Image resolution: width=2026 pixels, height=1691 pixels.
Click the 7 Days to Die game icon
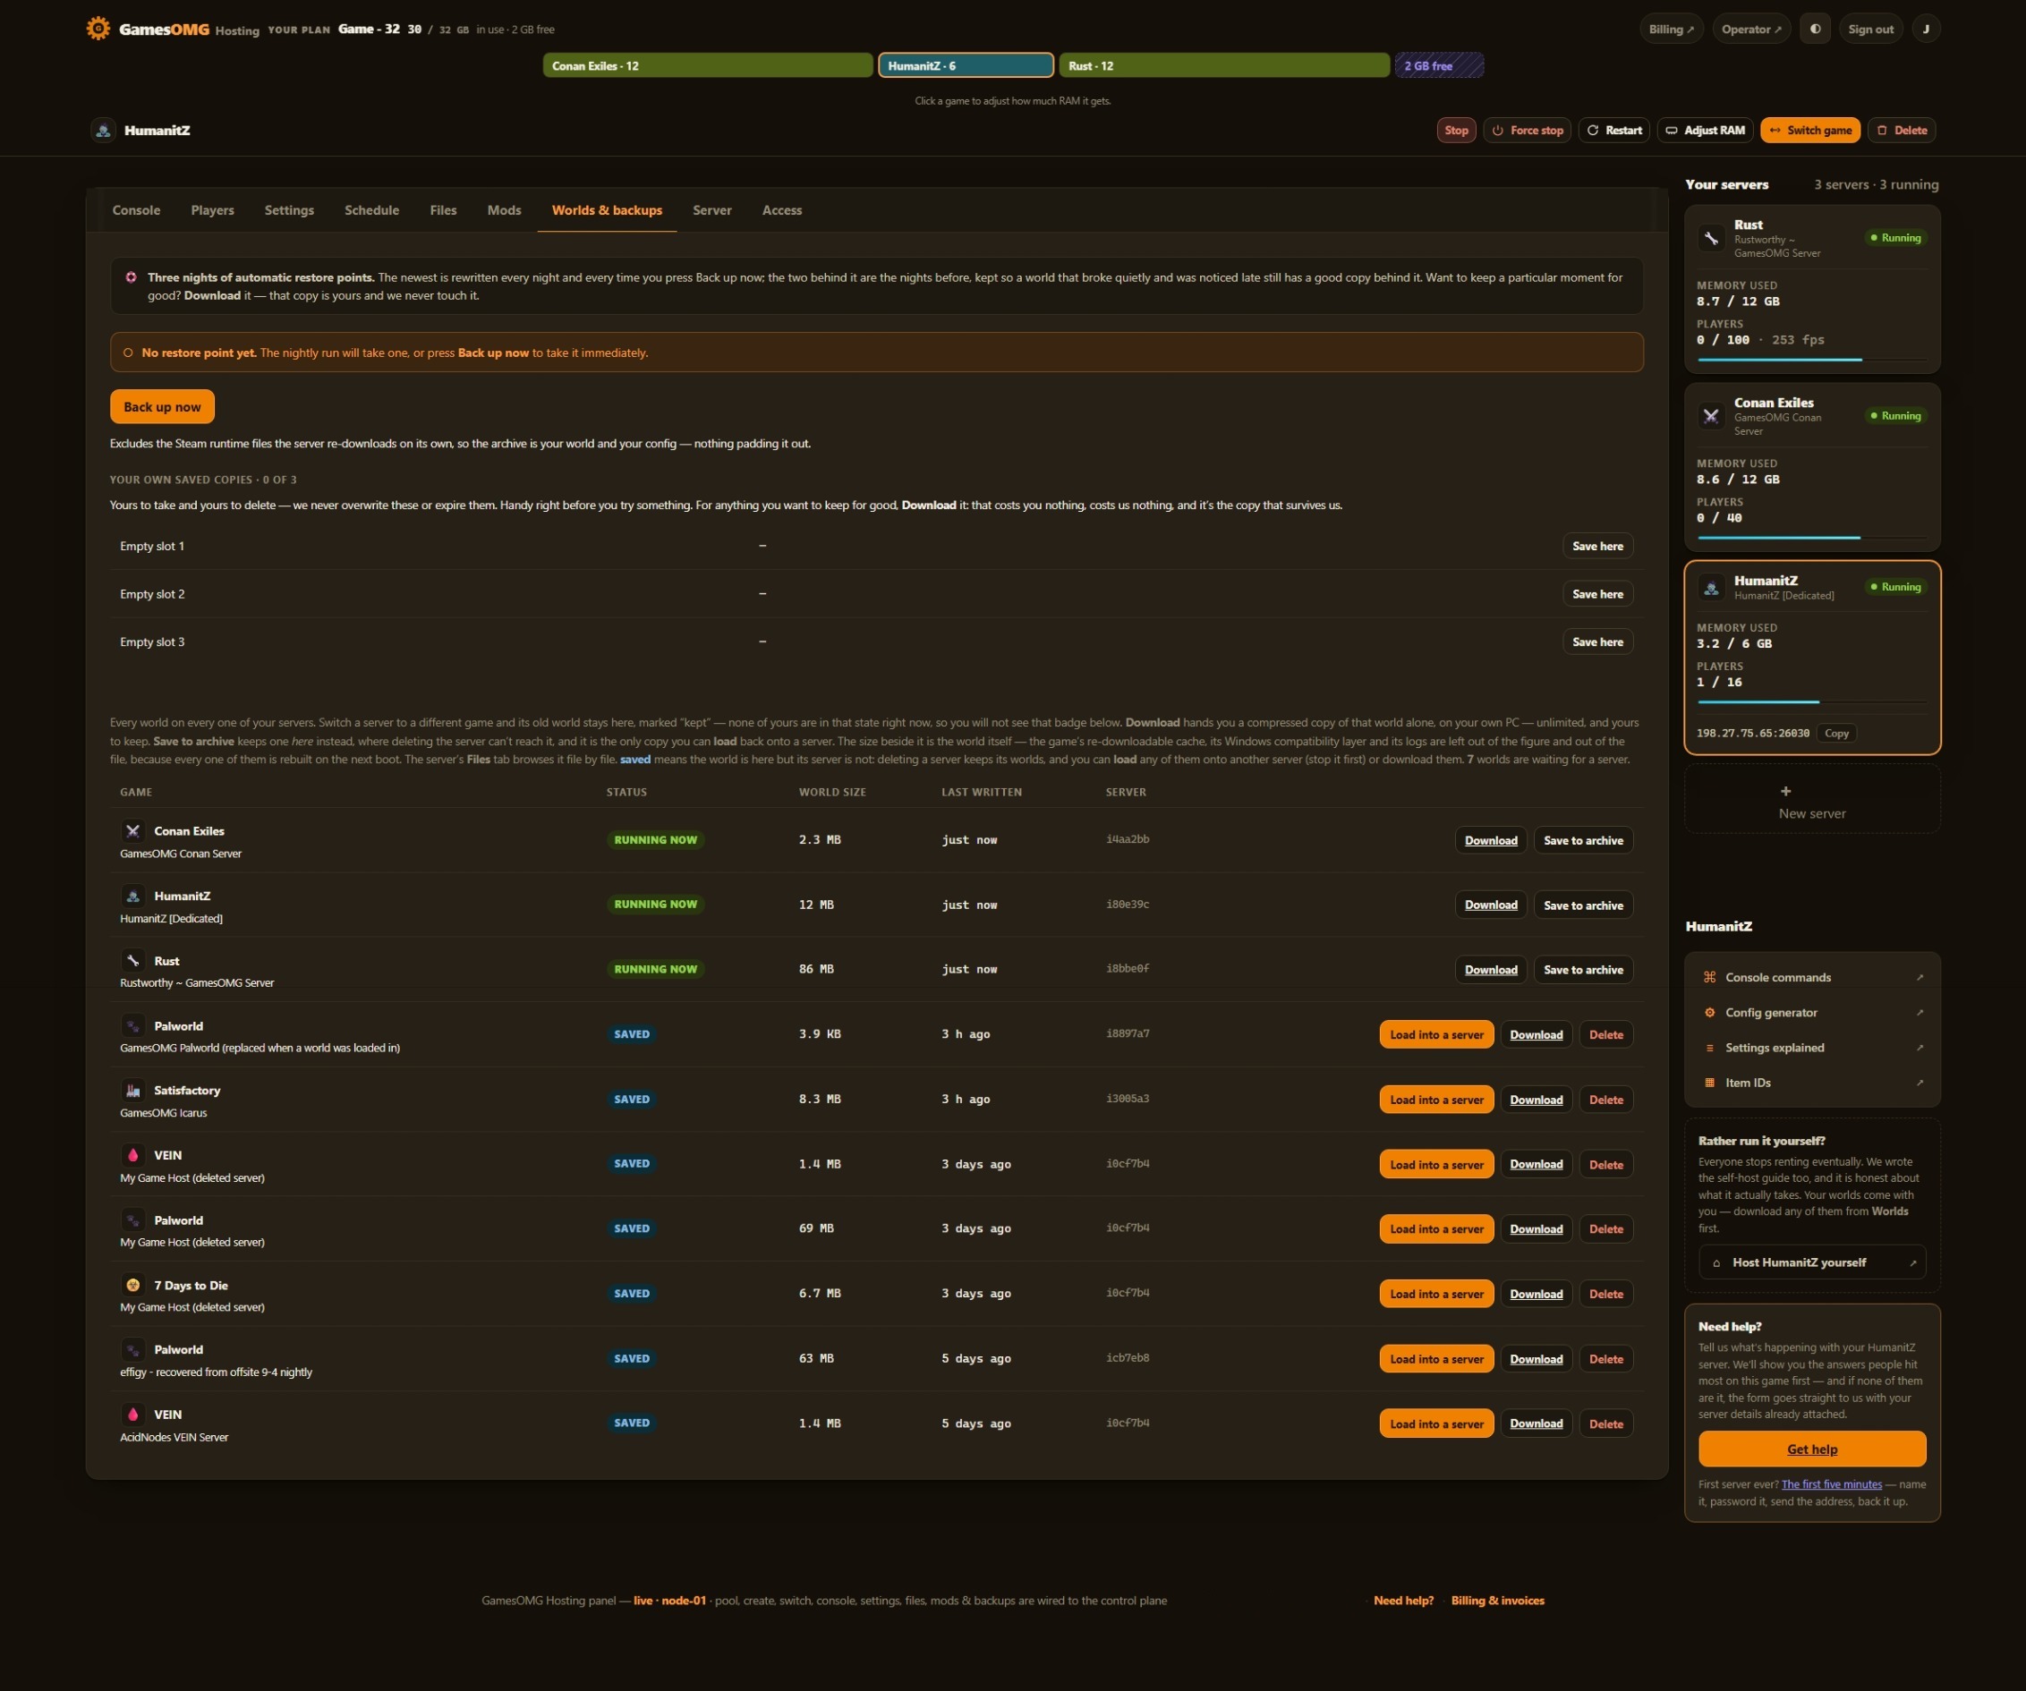(133, 1285)
